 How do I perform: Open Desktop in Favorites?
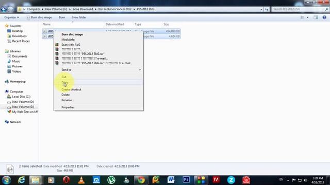[x=17, y=31]
